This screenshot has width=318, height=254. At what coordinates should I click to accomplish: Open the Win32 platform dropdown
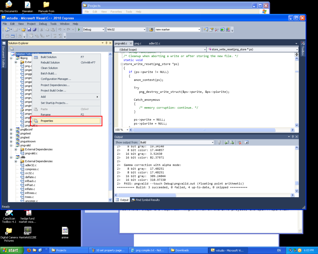[144, 29]
